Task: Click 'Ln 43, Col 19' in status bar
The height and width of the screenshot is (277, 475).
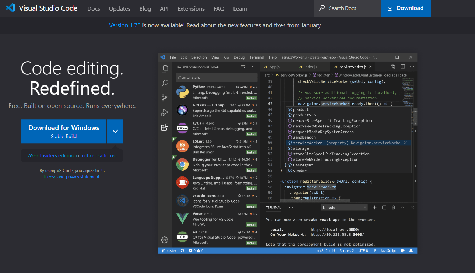Action: click(x=325, y=250)
